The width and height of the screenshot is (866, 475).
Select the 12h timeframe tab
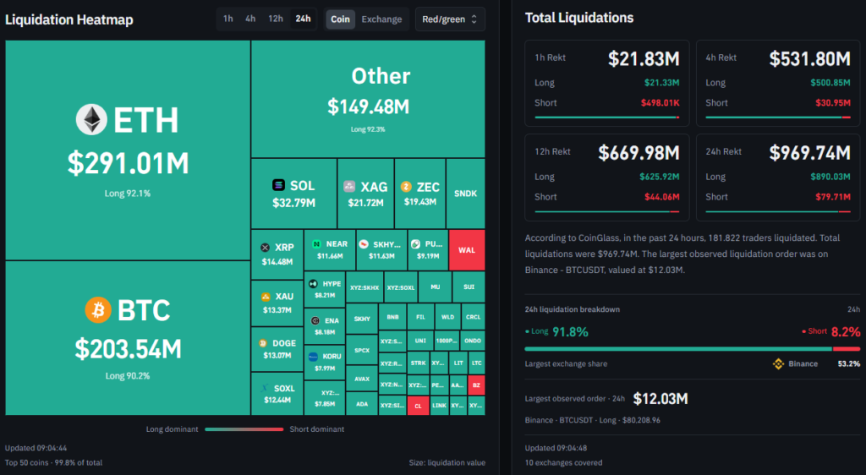click(276, 19)
